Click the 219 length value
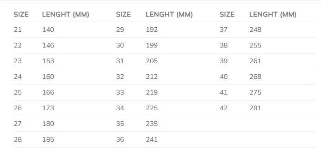 (152, 92)
